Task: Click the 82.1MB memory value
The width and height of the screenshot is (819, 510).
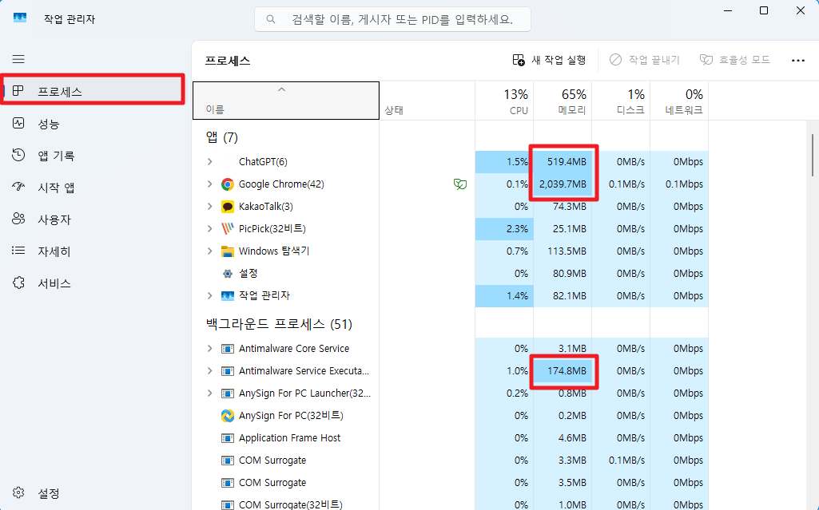Action: (570, 295)
